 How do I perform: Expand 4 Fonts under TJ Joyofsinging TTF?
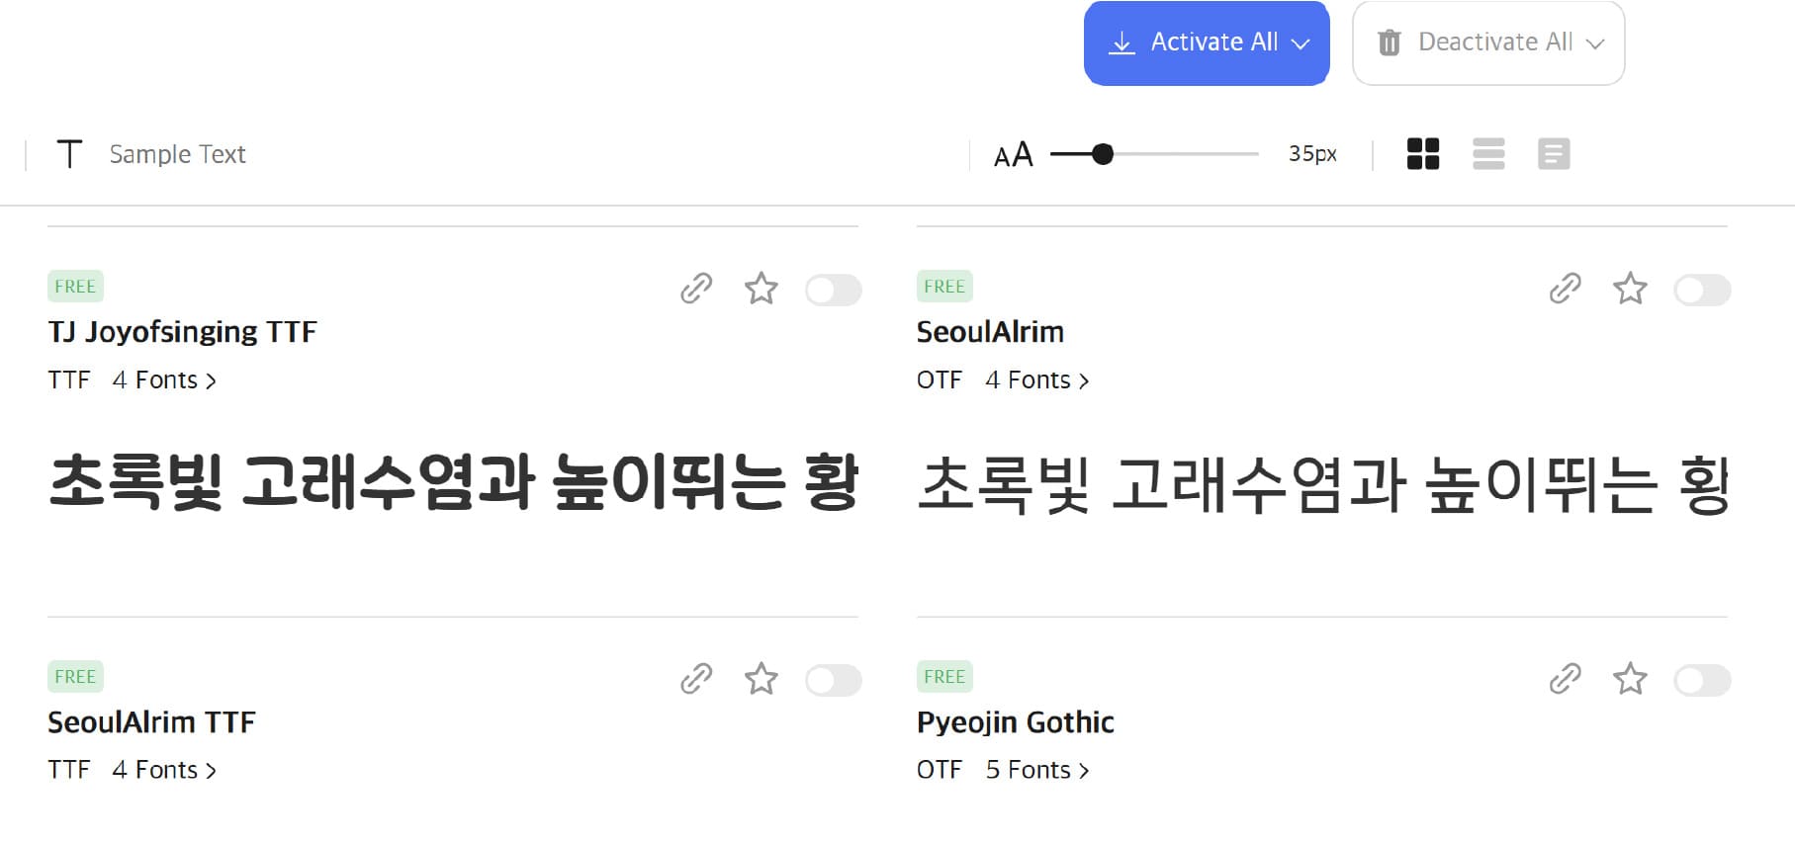(x=164, y=379)
